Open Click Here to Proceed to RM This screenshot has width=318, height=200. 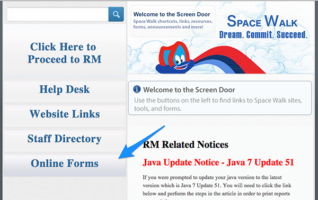coord(65,53)
